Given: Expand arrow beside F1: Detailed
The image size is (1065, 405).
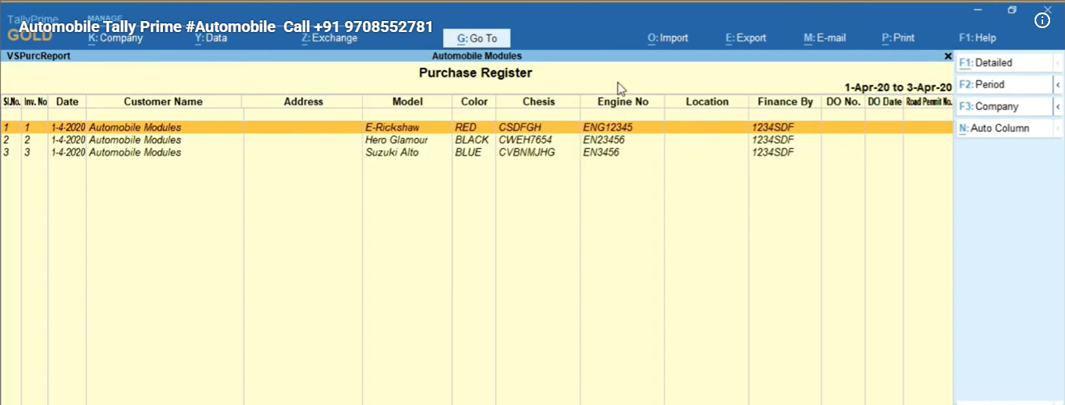Looking at the screenshot, I should tap(1059, 62).
